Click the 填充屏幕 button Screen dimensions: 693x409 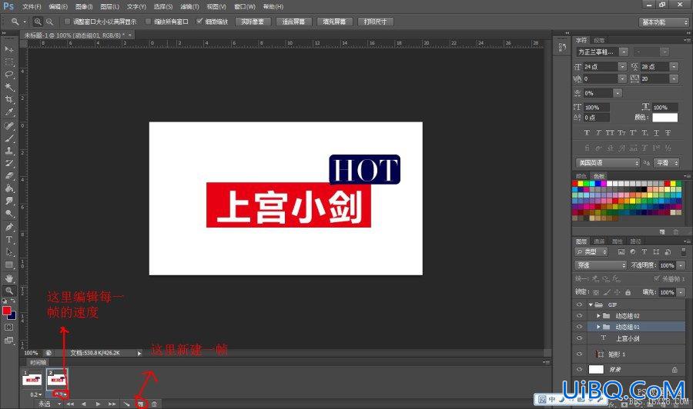(x=334, y=22)
